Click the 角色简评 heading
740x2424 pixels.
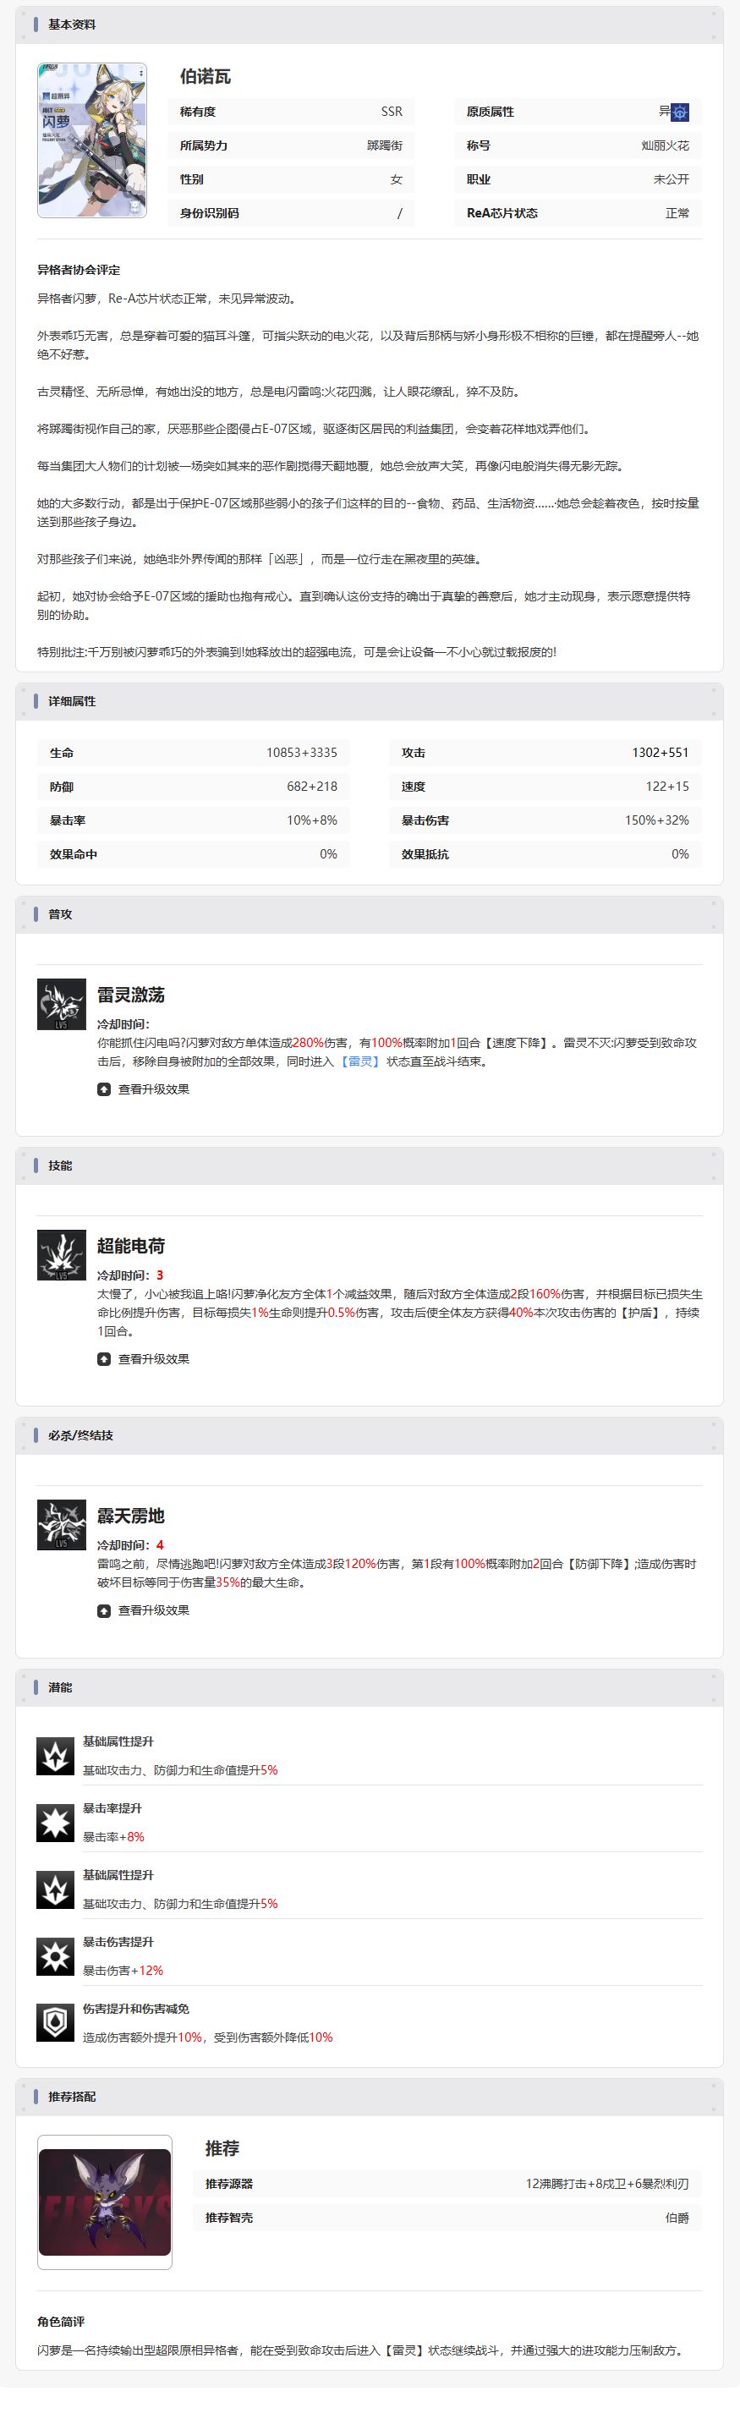coord(61,2323)
